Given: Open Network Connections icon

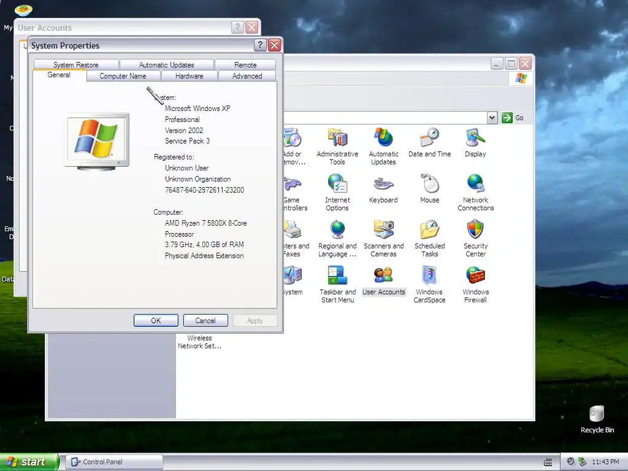Looking at the screenshot, I should pos(475,192).
